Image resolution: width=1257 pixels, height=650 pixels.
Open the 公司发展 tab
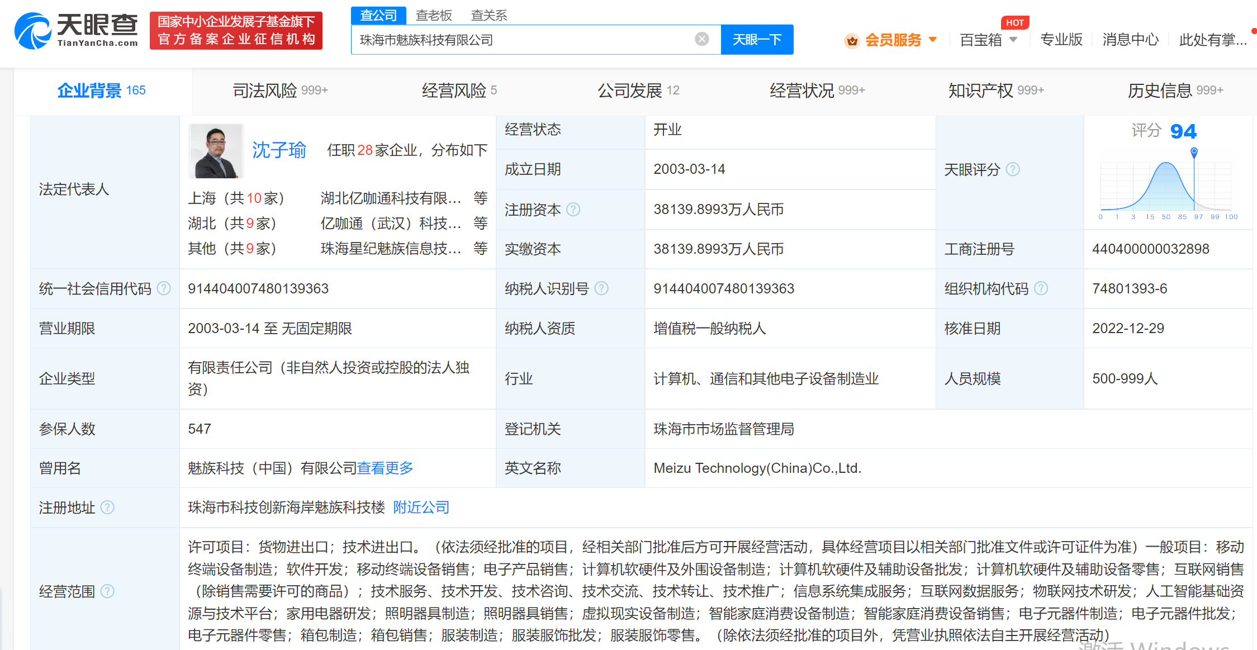tap(638, 91)
